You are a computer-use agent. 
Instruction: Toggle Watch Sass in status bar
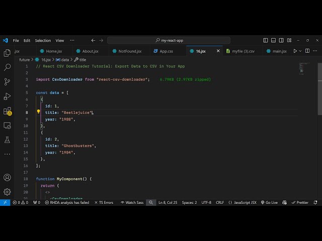click(132, 202)
